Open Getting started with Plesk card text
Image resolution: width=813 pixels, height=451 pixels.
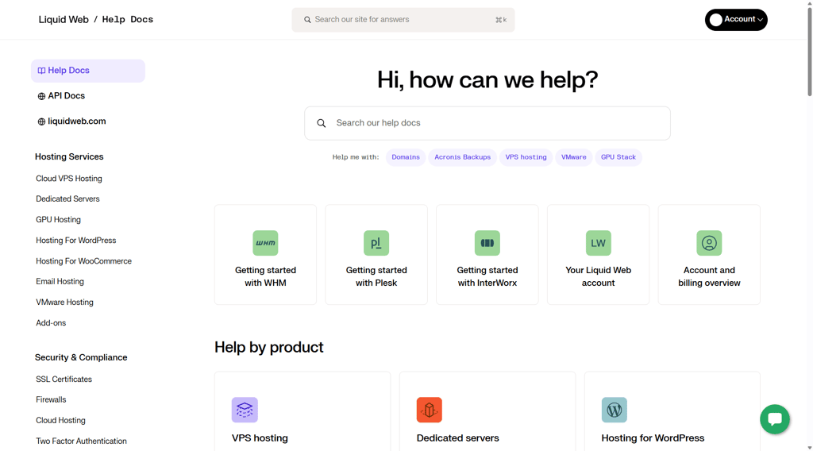(376, 276)
